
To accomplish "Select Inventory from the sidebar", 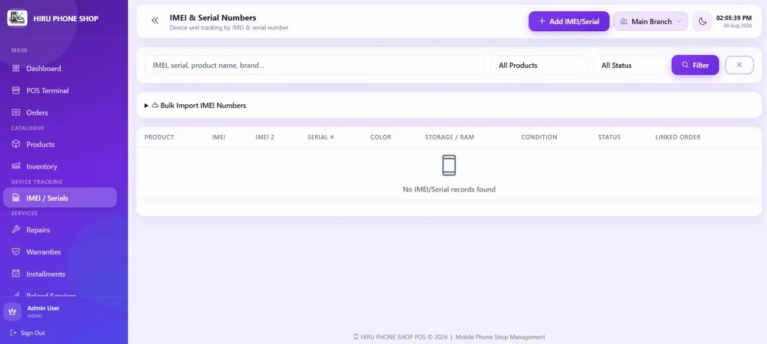I will pyautogui.click(x=60, y=167).
